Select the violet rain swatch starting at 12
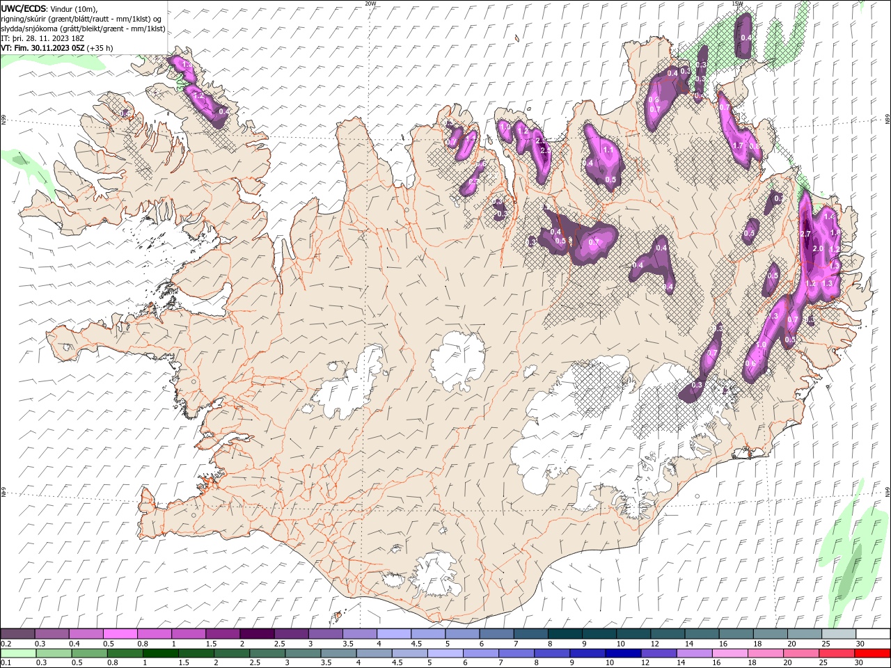Image resolution: width=891 pixels, height=668 pixels. pos(659,653)
